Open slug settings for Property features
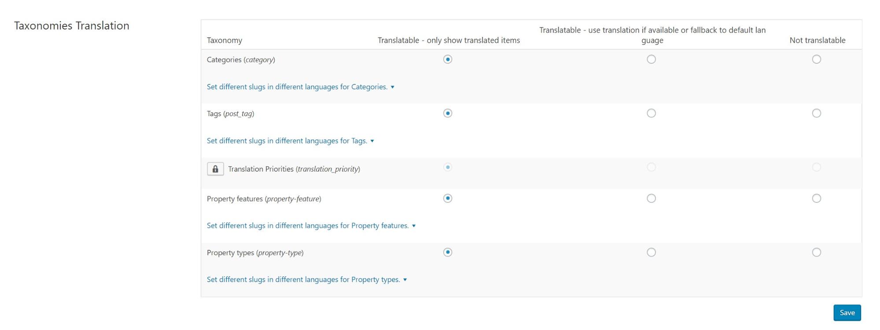The width and height of the screenshot is (880, 330). [x=311, y=226]
